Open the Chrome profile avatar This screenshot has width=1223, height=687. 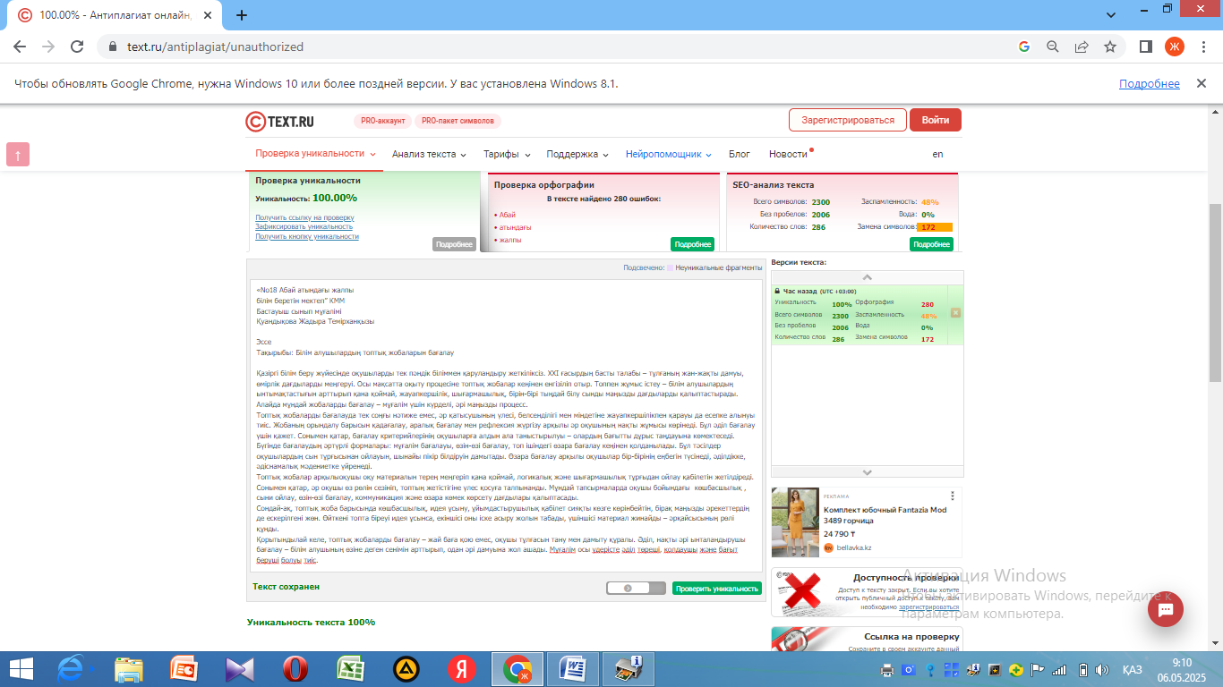[x=1174, y=47]
